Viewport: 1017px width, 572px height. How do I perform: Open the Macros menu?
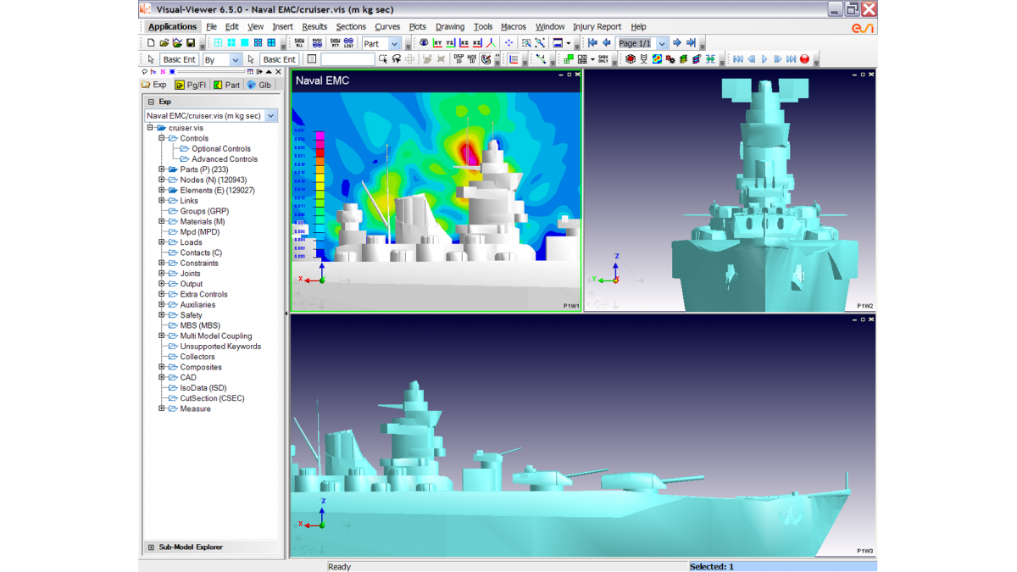(514, 27)
